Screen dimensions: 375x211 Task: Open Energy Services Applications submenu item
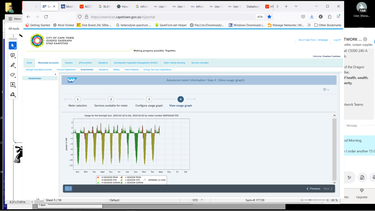(157, 70)
